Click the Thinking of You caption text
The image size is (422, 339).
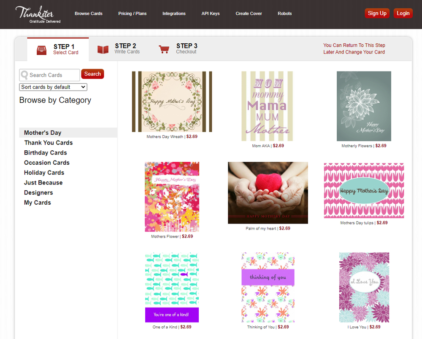[261, 327]
